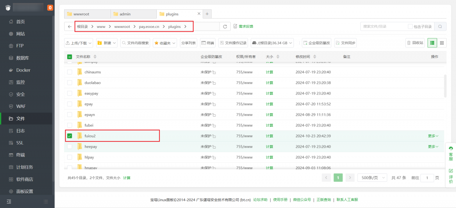Image resolution: width=456 pixels, height=208 pixels.
Task: Expand the 上传/下载 dropdown
Action: (79, 43)
